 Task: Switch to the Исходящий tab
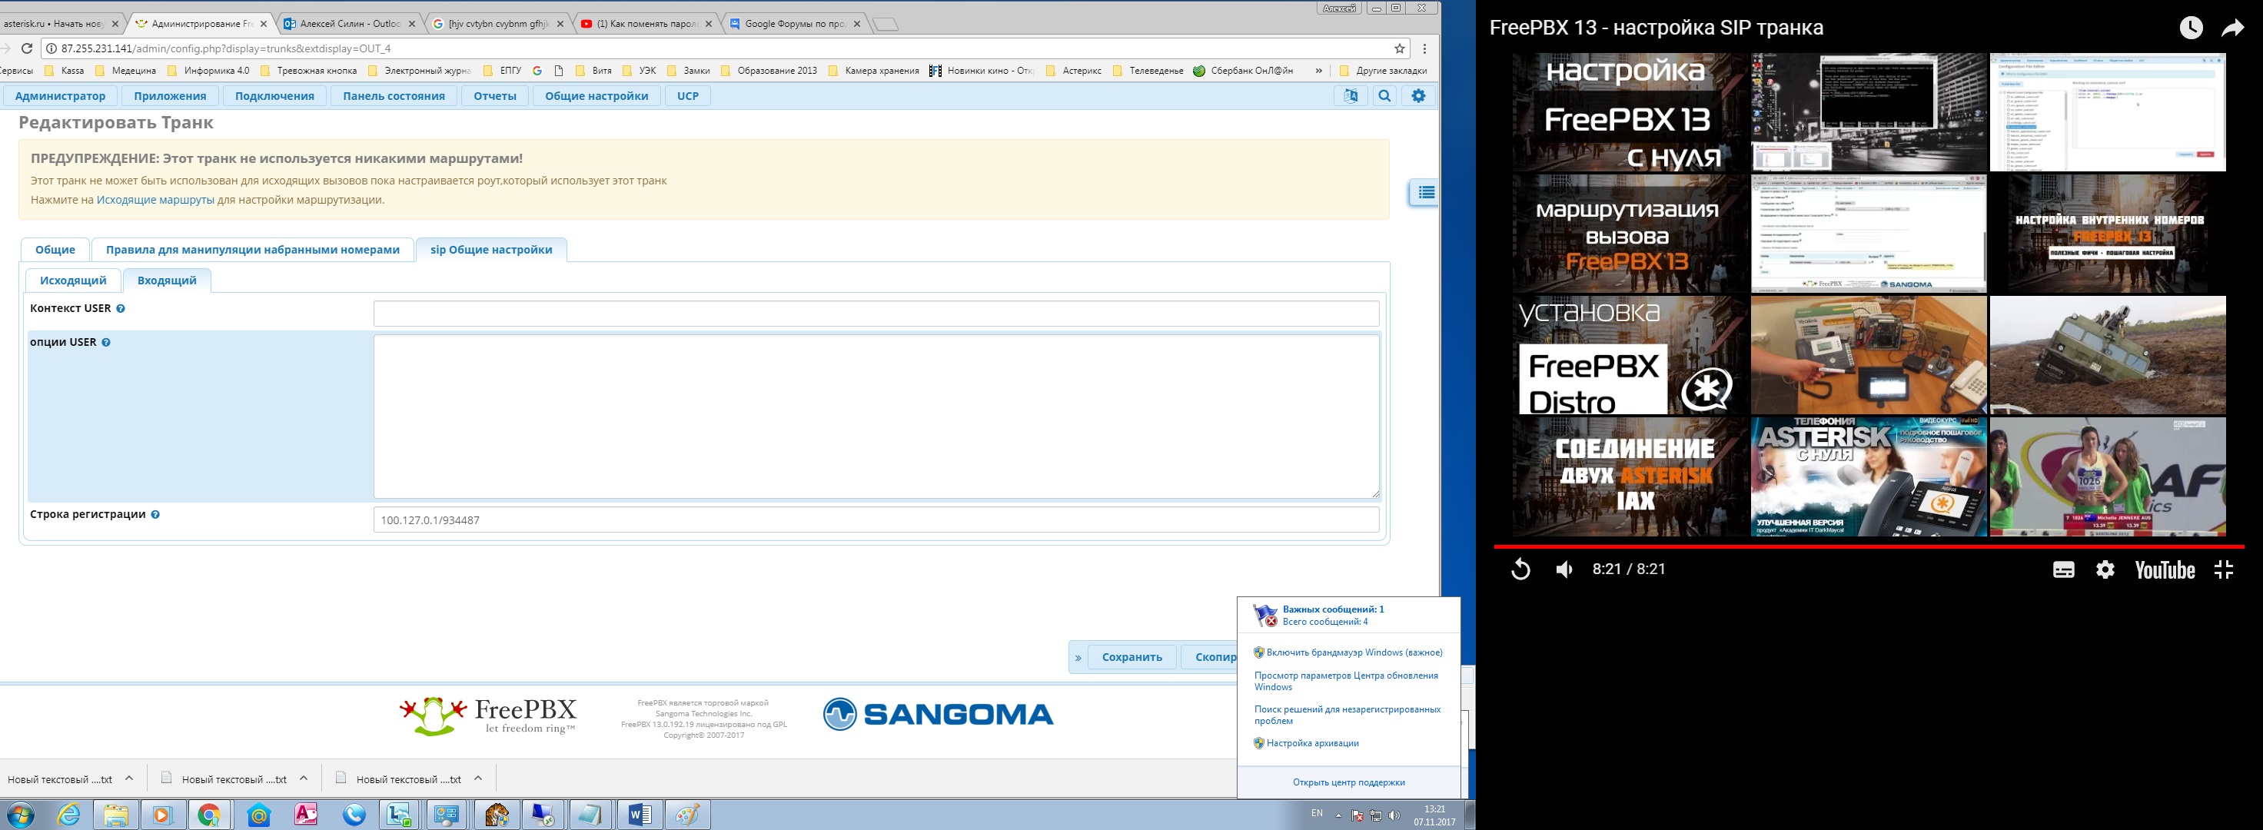[73, 281]
